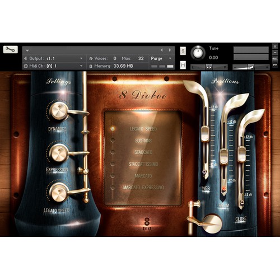Select the Legato Speed articulation radio button
Image resolution: width=280 pixels, height=280 pixels.
pos(113,128)
